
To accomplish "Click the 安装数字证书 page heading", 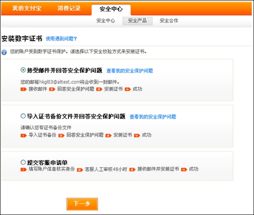I will 22,39.
